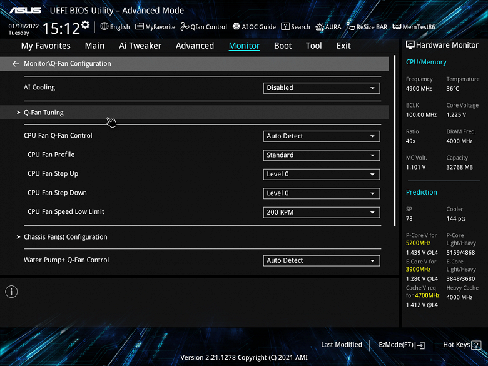Open the English language globe icon
The width and height of the screenshot is (488, 366).
click(104, 26)
